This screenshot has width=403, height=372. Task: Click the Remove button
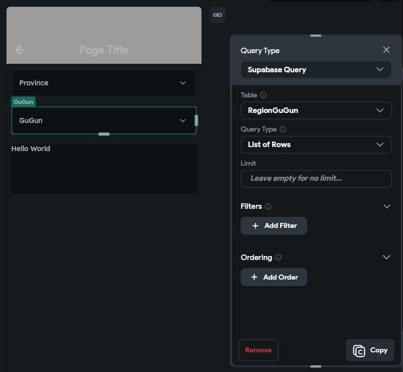point(258,350)
